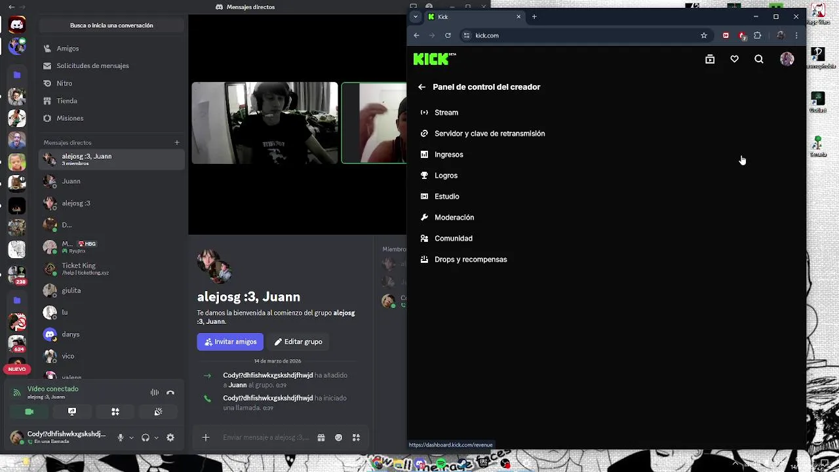Open Kick following heart icon

pyautogui.click(x=734, y=59)
